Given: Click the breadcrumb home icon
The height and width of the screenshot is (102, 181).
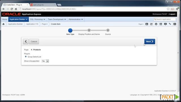Looking at the screenshot, I should (x=3, y=24).
